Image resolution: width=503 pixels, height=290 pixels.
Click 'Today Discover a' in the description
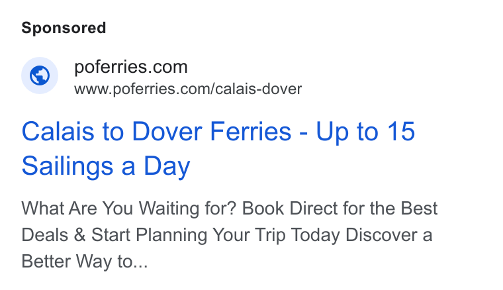pos(362,235)
